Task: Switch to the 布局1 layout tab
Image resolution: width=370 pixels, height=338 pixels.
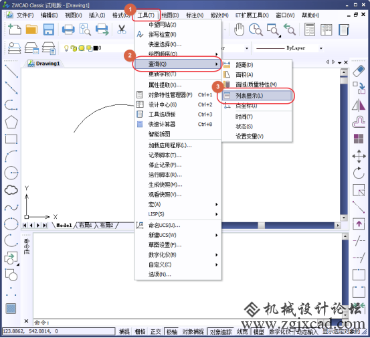Action: [85, 226]
